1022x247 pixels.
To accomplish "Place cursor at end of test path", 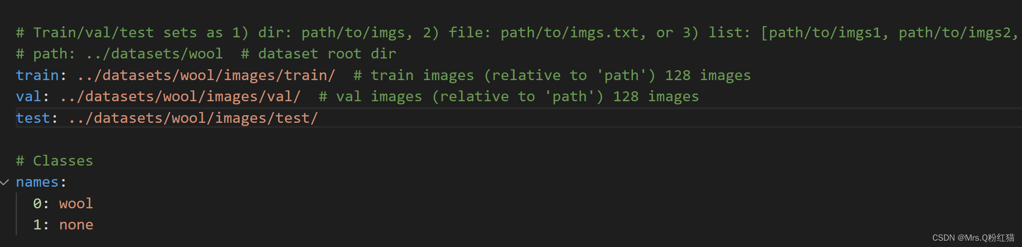I will pos(318,118).
